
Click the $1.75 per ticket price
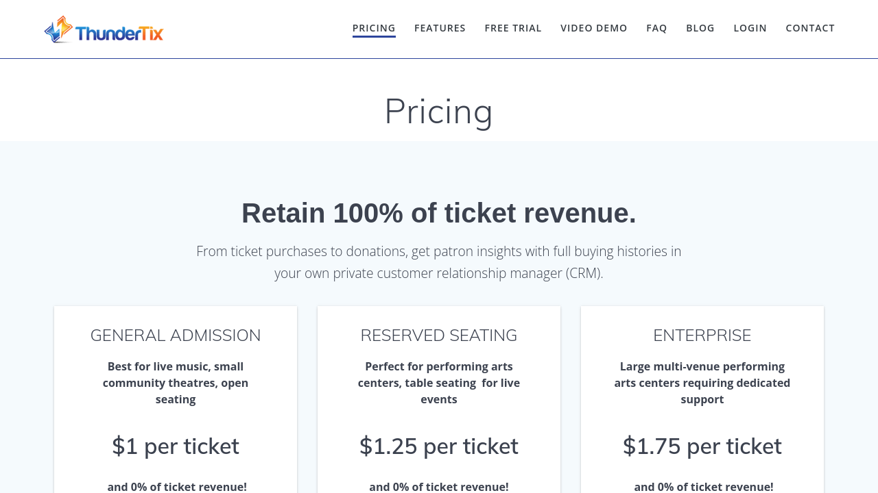tap(702, 446)
